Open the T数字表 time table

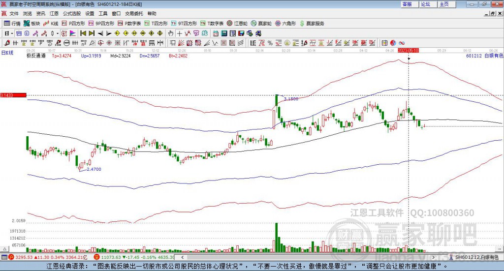(212, 24)
